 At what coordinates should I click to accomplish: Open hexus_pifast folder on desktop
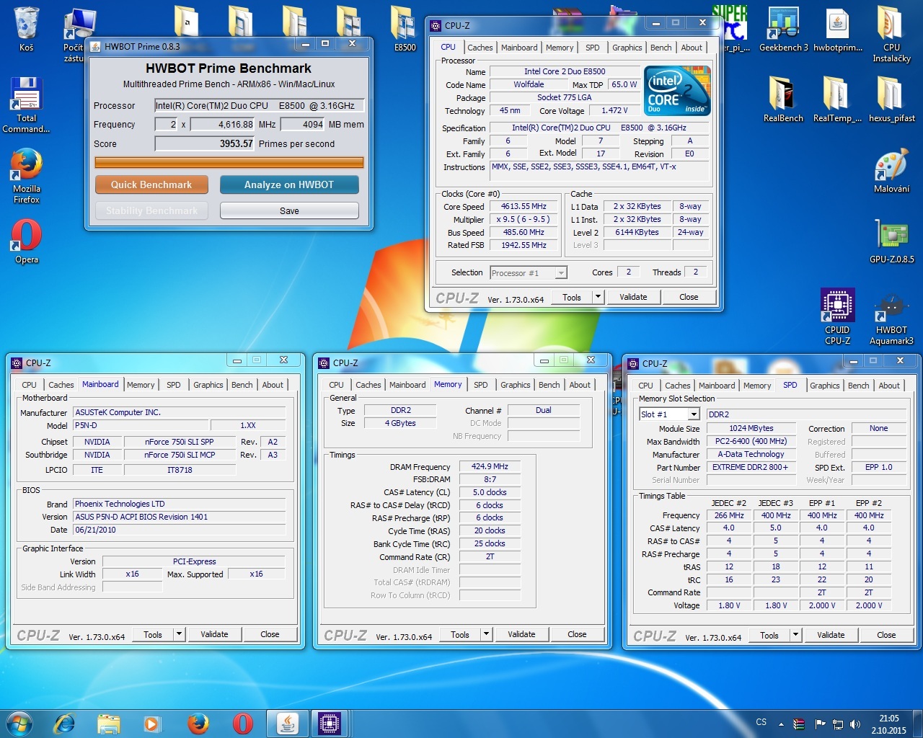[x=891, y=99]
